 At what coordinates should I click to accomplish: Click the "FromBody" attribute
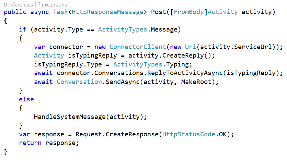[x=189, y=12]
